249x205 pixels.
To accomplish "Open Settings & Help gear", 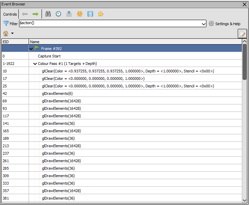I will point(224,24).
